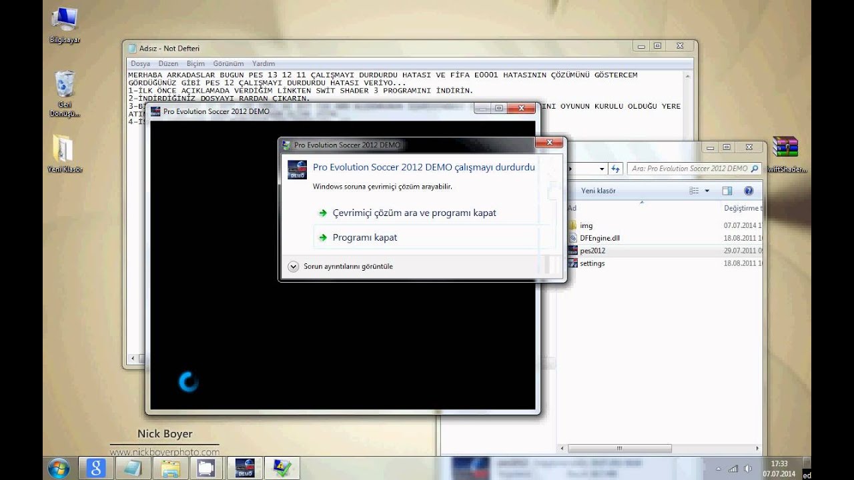The width and height of the screenshot is (854, 480).
Task: Open Düzen menu in Notepad
Action: point(168,63)
